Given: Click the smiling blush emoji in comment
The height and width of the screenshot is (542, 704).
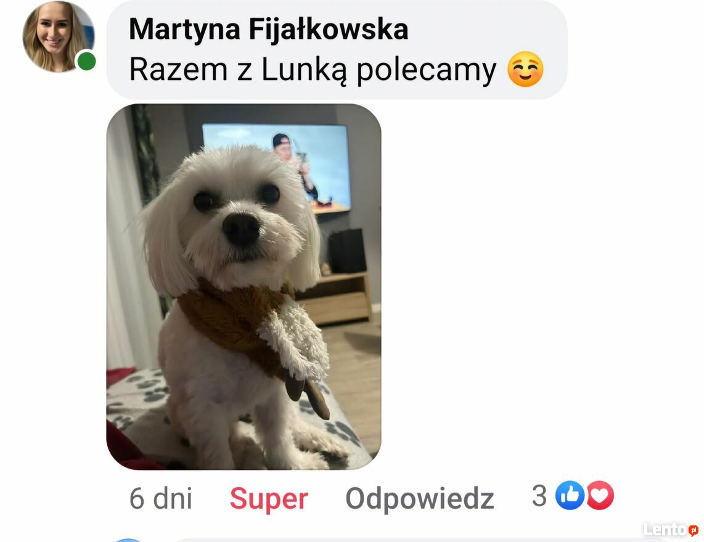Looking at the screenshot, I should [525, 69].
